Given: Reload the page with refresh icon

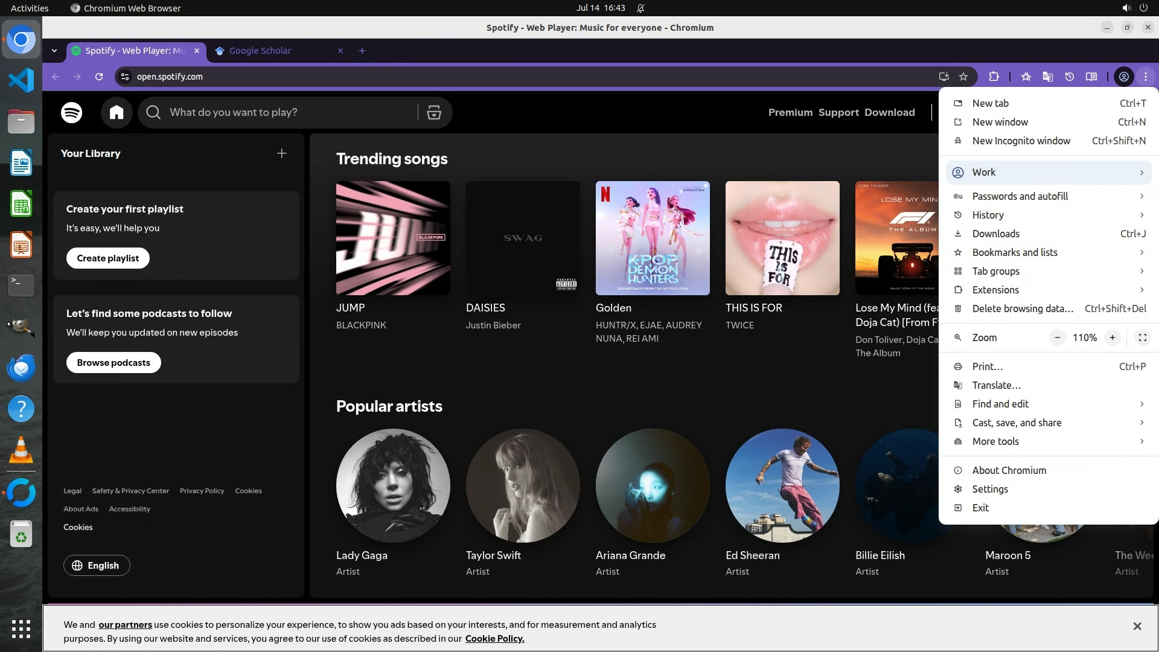Looking at the screenshot, I should pos(99,77).
